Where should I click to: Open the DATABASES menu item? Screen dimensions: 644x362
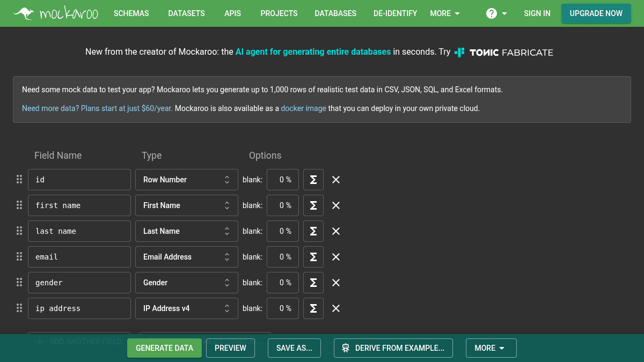click(x=335, y=13)
